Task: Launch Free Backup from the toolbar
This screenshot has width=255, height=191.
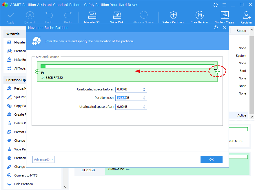Action: pyautogui.click(x=199, y=15)
